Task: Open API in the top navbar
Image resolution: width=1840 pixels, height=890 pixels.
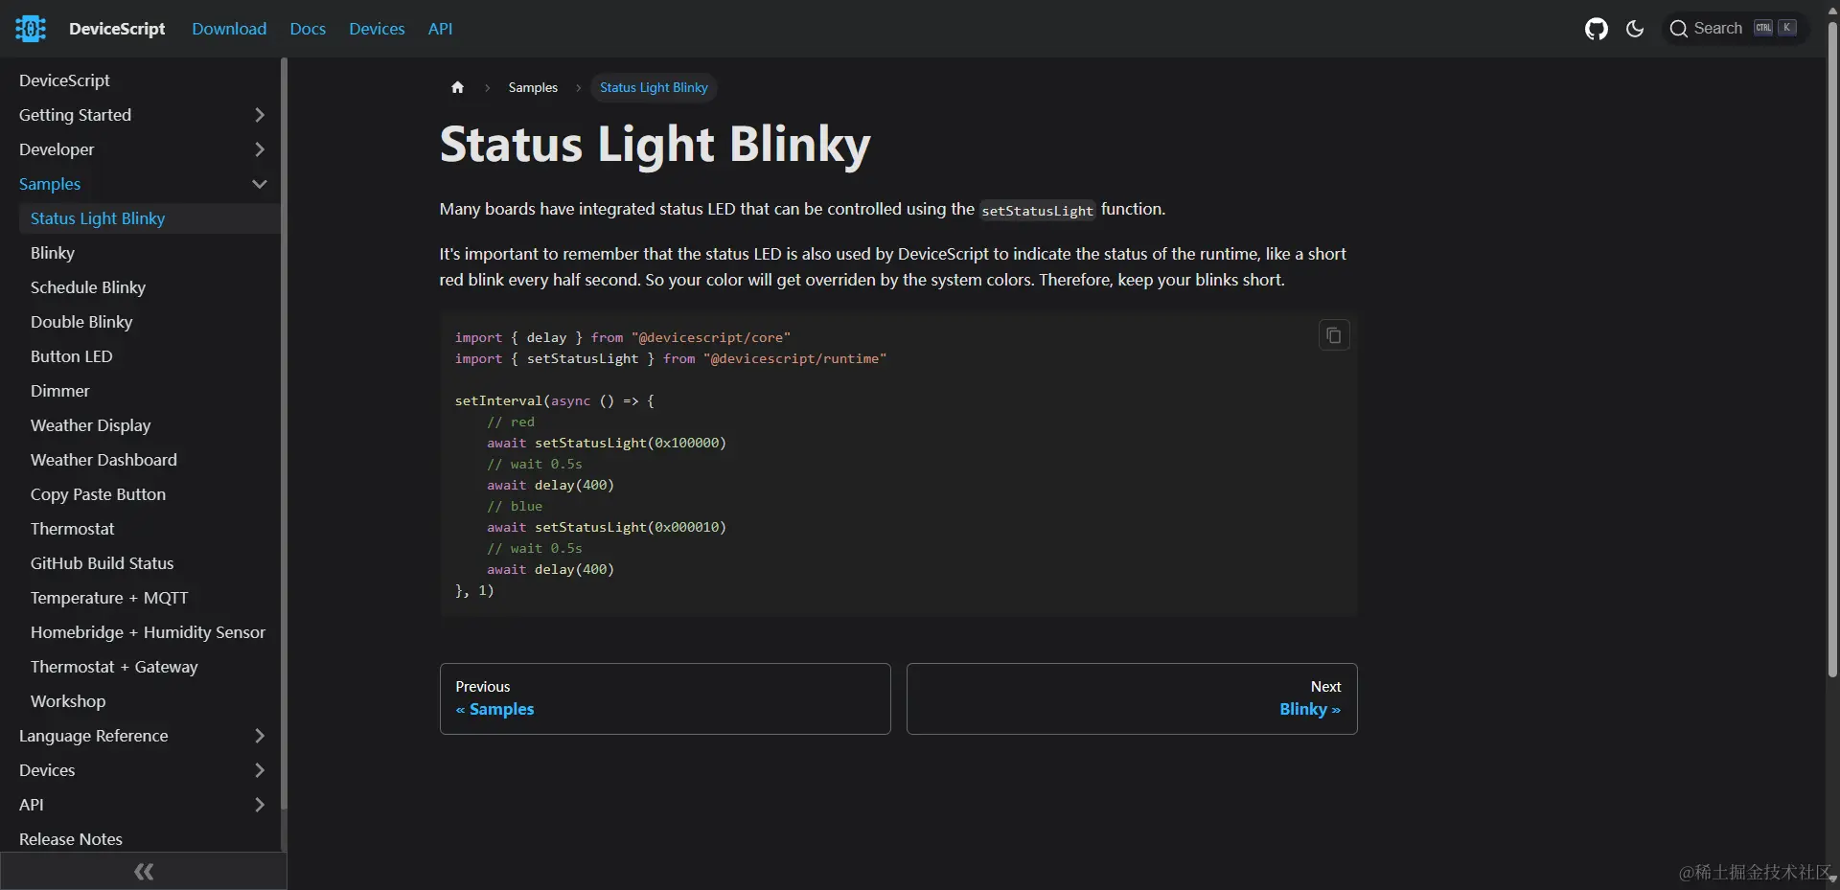Action: 440,29
